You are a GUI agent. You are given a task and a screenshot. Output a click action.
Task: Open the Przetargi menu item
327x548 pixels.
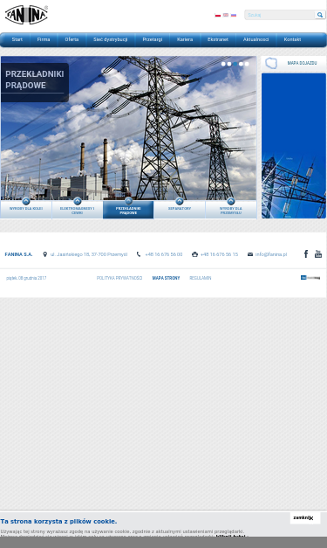[153, 39]
